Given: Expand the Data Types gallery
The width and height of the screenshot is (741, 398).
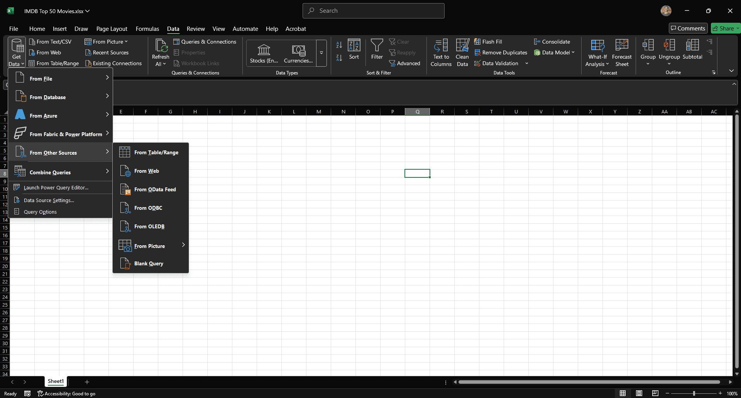Looking at the screenshot, I should coord(321,53).
